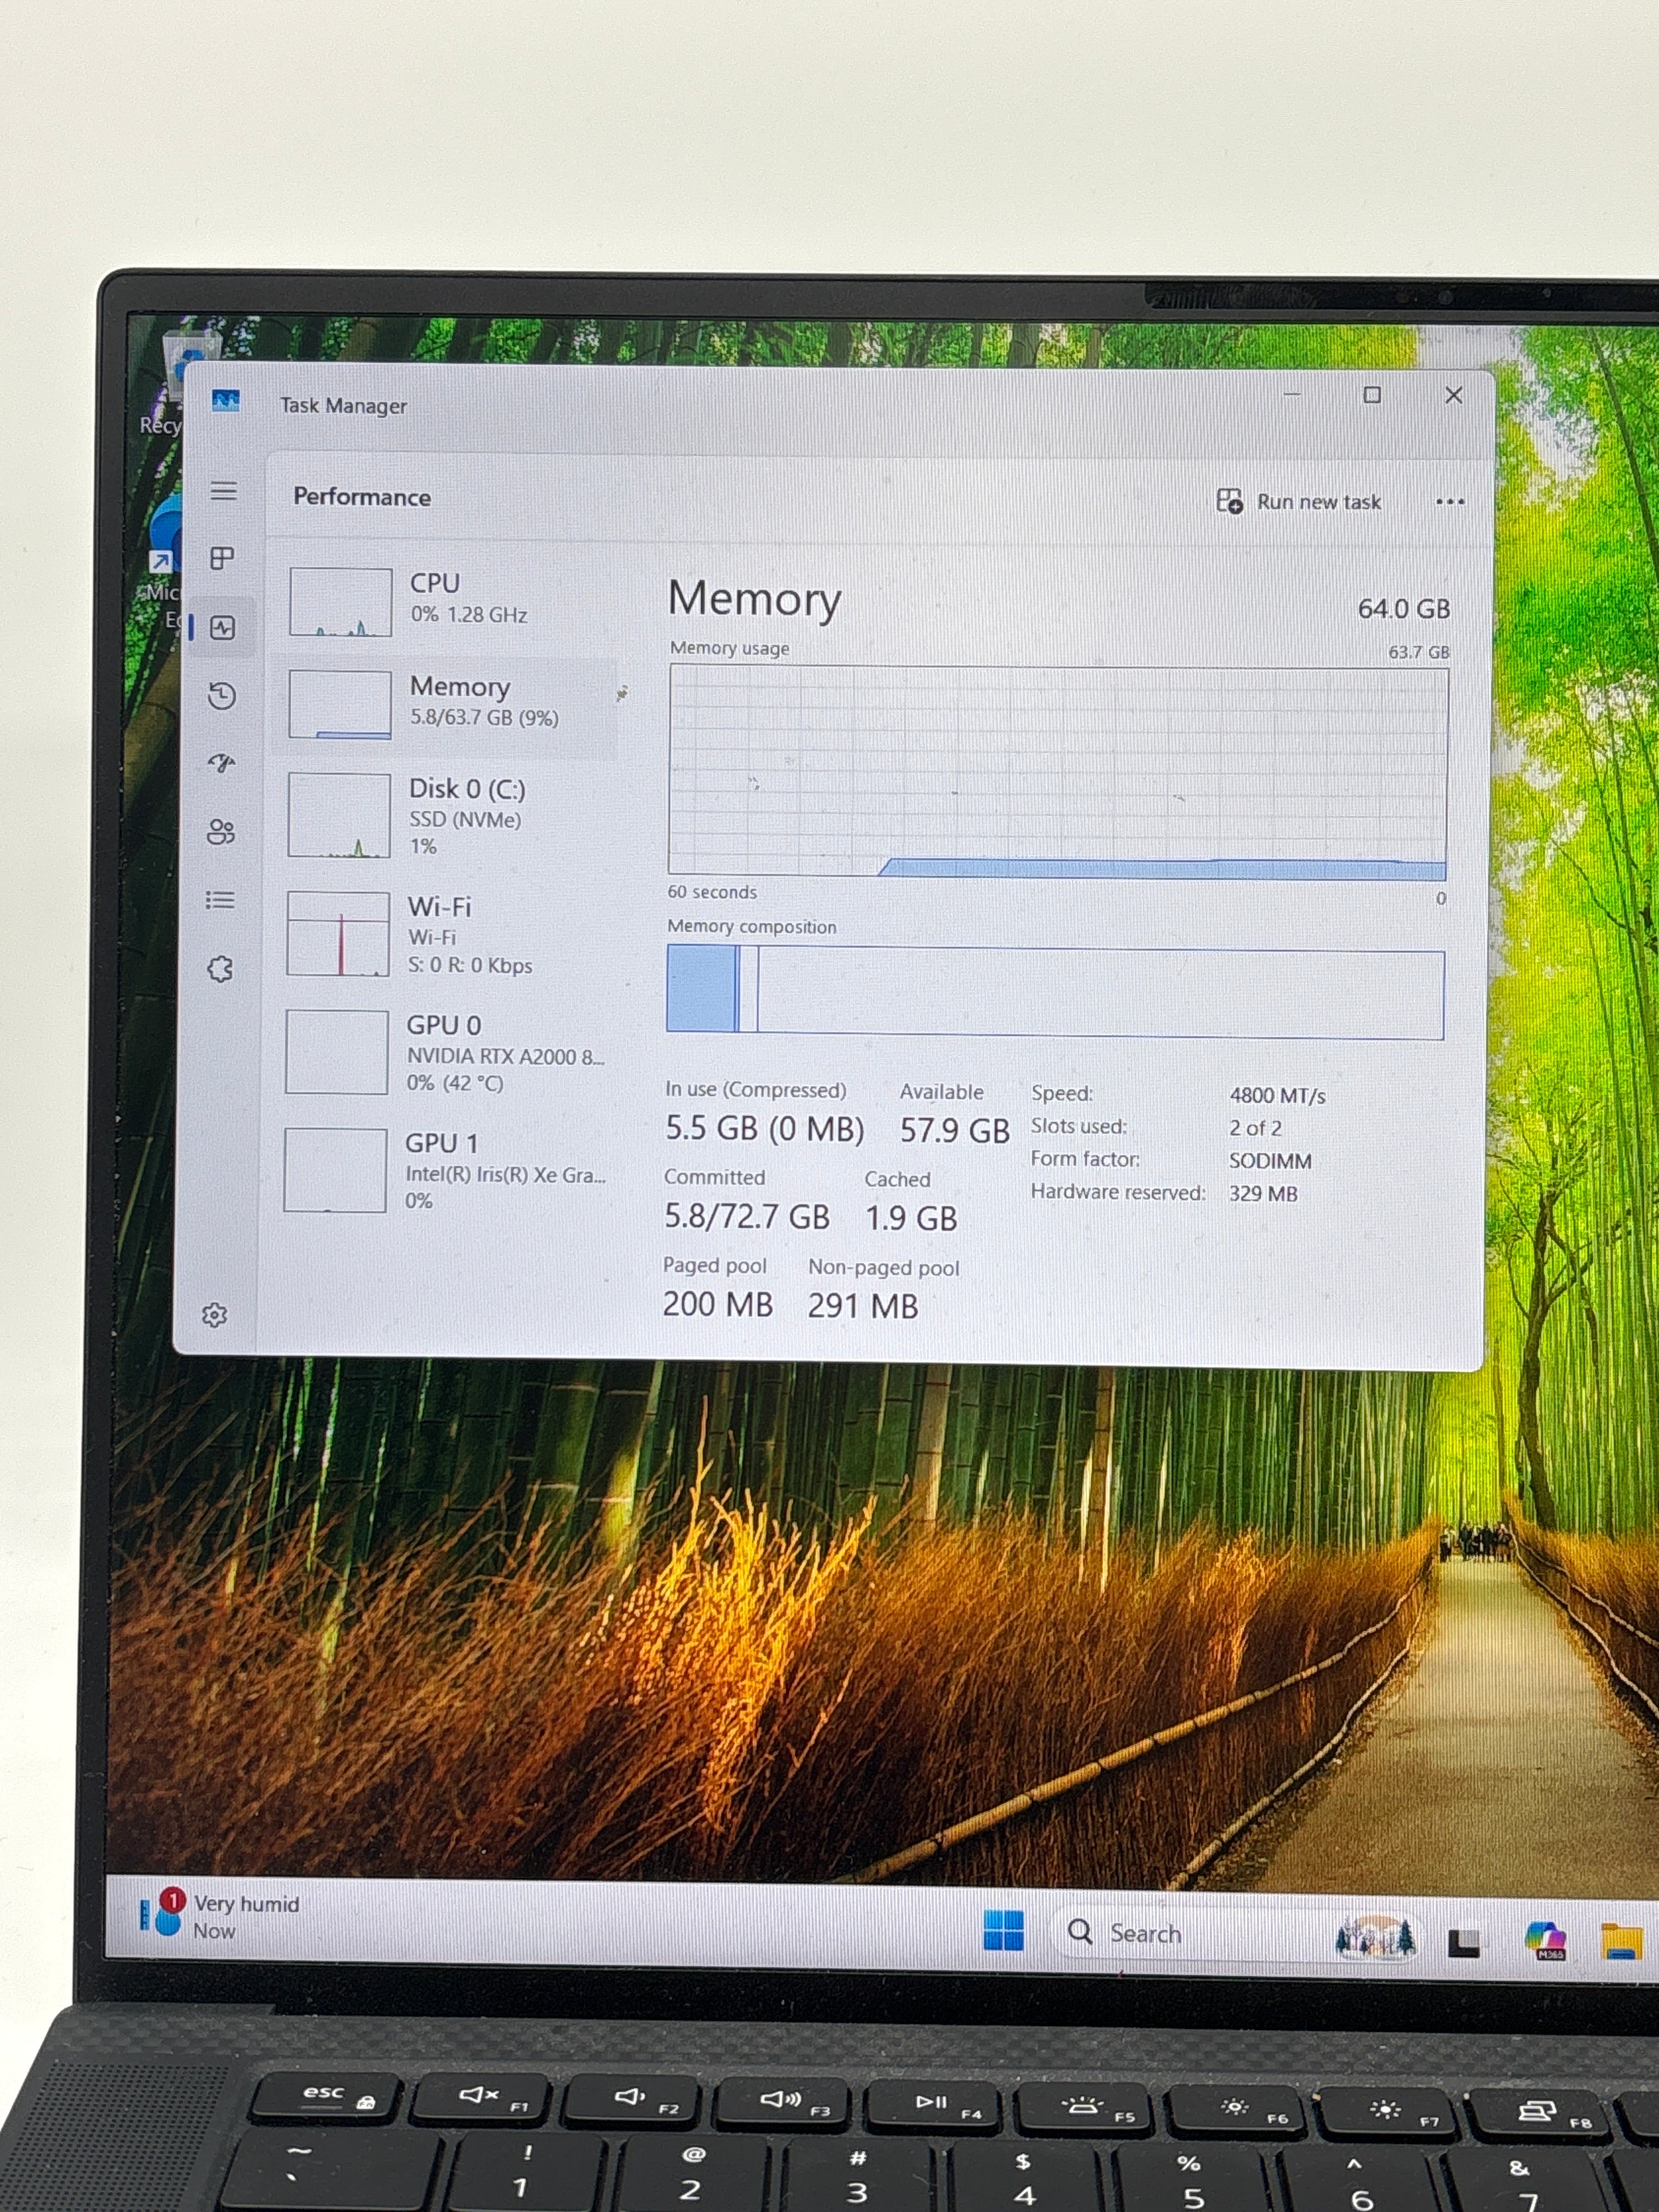The height and width of the screenshot is (2212, 1659).
Task: Open the Windows Start button
Action: tap(1003, 1930)
